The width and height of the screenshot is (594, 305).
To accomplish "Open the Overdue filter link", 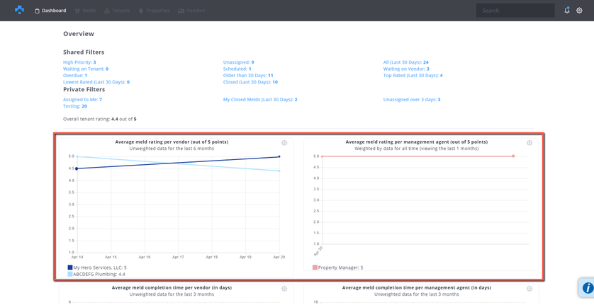I will pos(75,75).
